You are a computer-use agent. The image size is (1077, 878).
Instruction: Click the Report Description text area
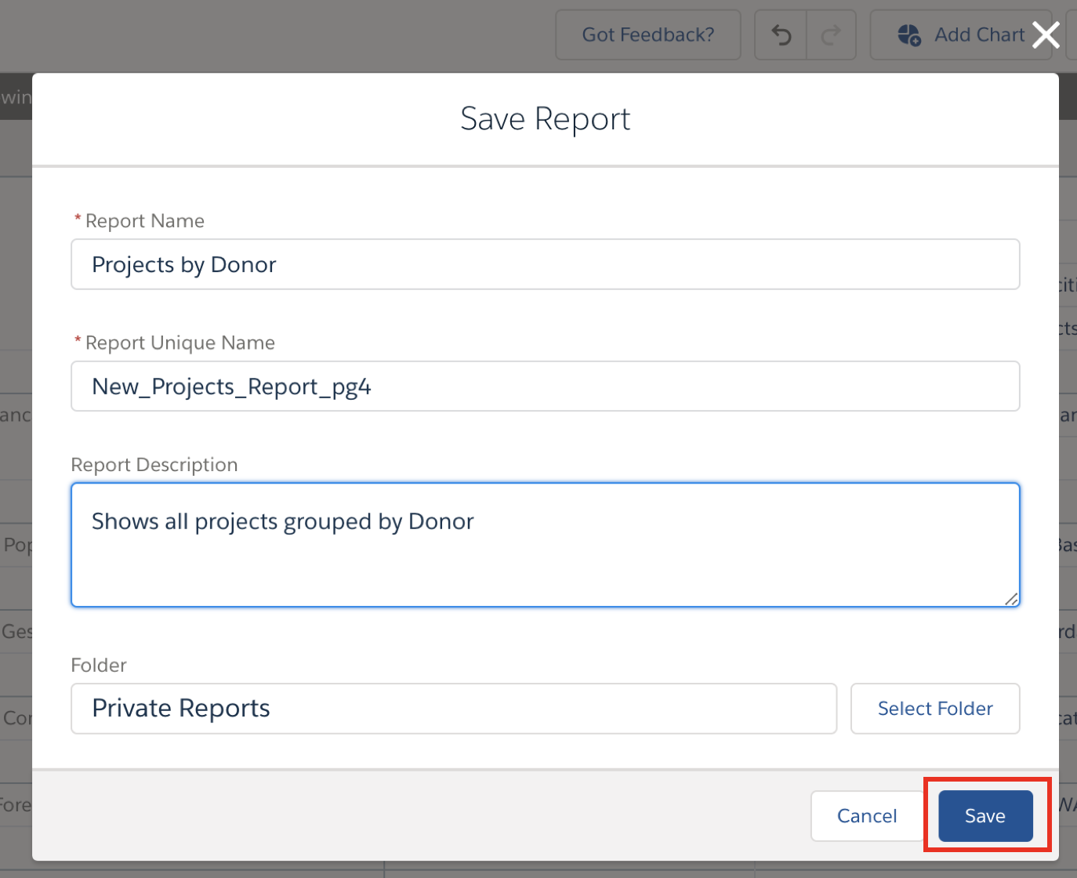(546, 545)
